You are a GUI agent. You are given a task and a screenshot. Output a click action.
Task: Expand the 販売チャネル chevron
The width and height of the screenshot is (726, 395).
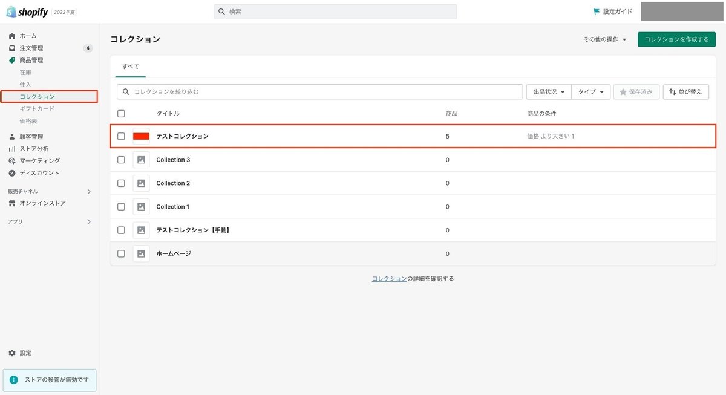tap(89, 192)
